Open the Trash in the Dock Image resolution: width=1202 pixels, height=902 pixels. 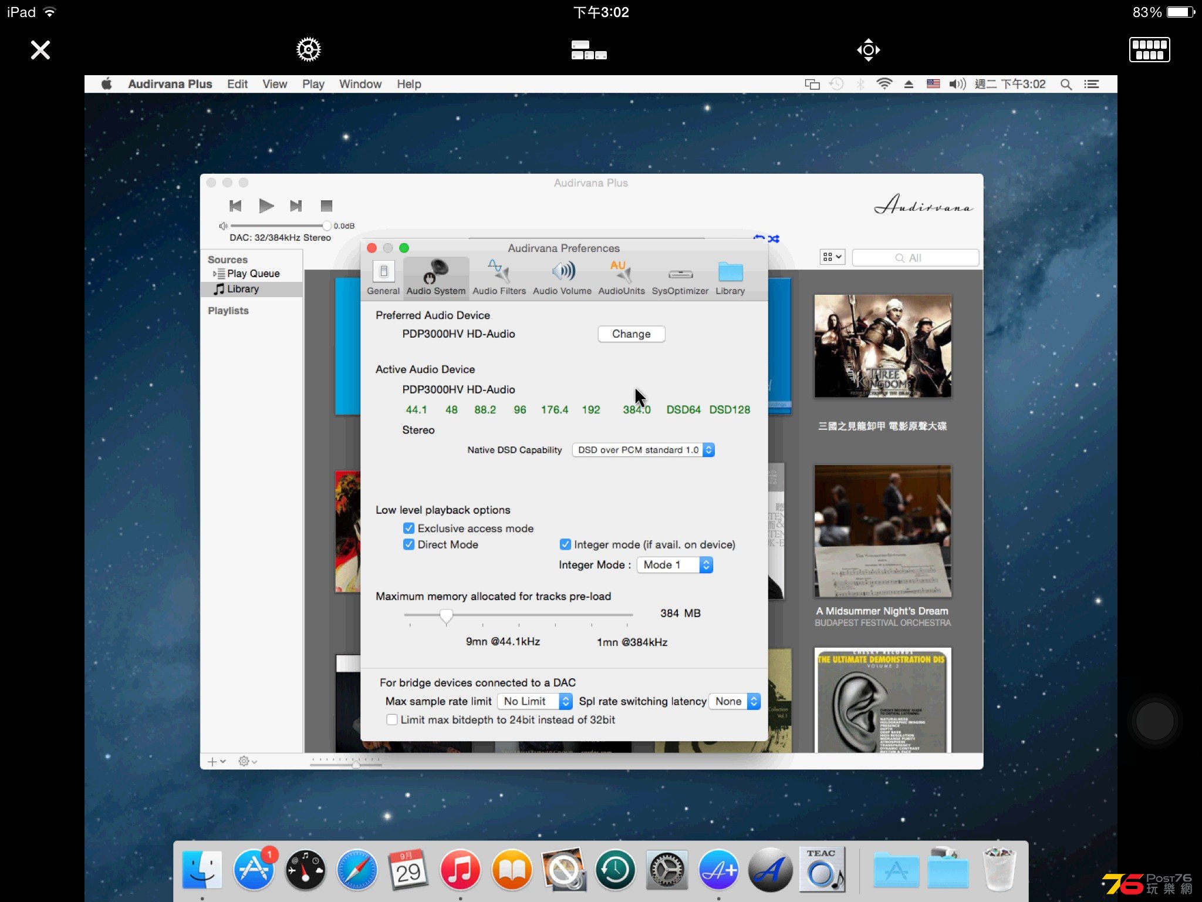1000,870
